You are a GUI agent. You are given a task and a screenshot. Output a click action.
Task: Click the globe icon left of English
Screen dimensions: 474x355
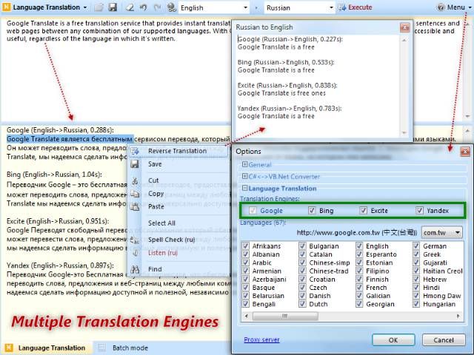(x=172, y=7)
